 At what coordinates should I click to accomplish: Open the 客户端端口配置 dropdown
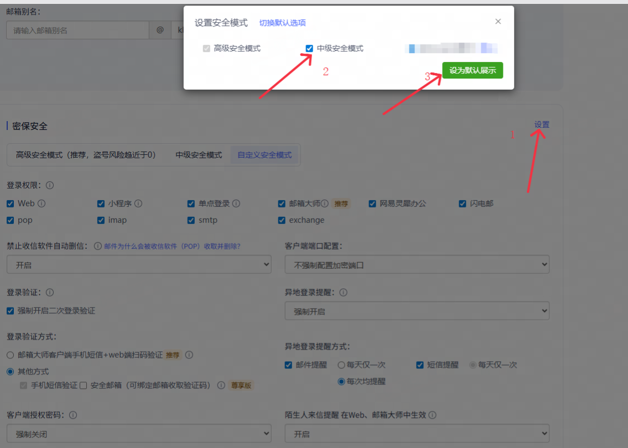pos(417,264)
